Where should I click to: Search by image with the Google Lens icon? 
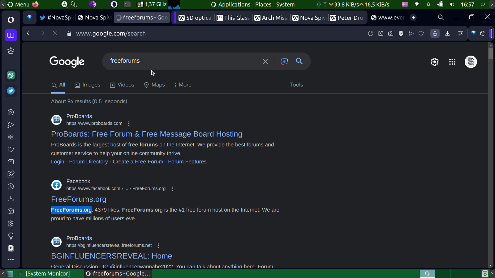(x=284, y=61)
